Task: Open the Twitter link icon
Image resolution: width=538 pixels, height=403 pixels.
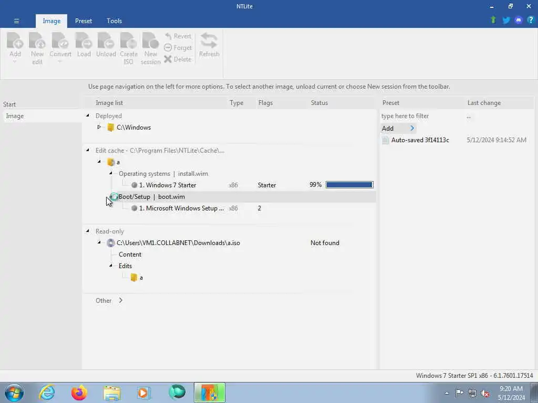Action: click(506, 20)
